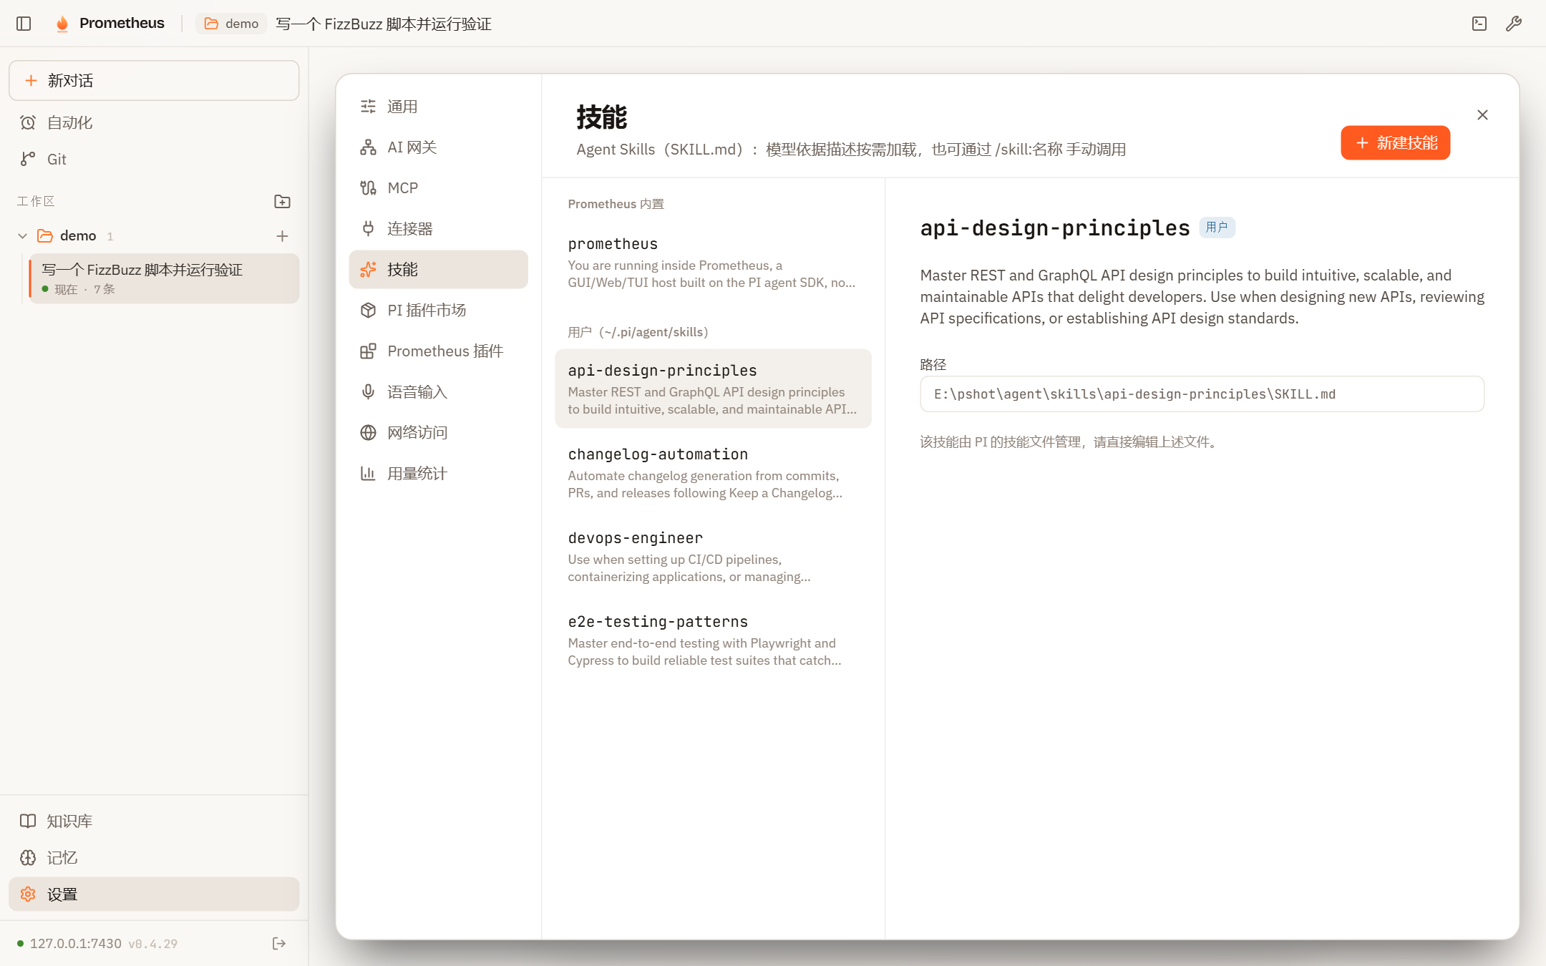Open 设置 in the sidebar
The image size is (1546, 966).
[154, 894]
